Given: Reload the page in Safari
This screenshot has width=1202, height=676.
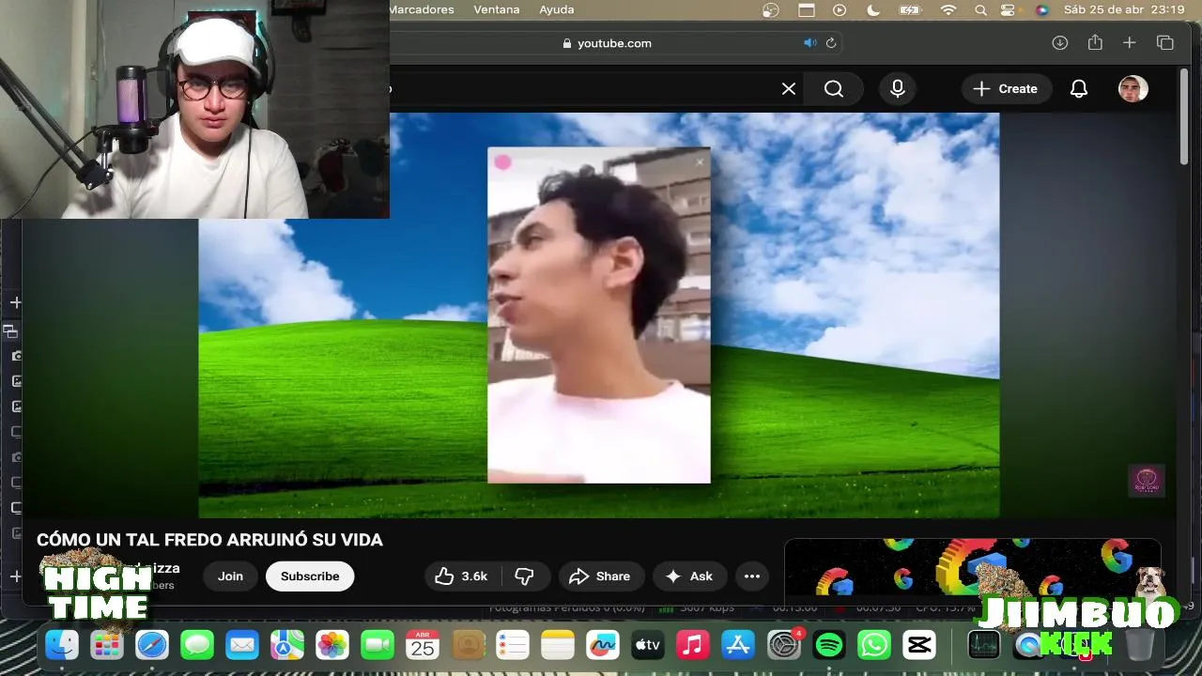Looking at the screenshot, I should [831, 43].
